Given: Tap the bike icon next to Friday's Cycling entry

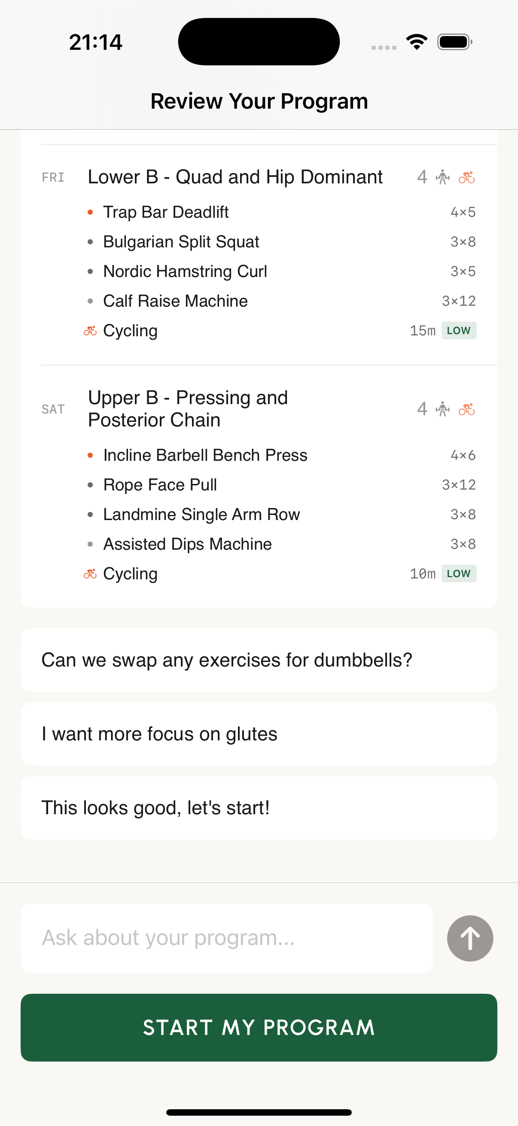Looking at the screenshot, I should pos(90,331).
